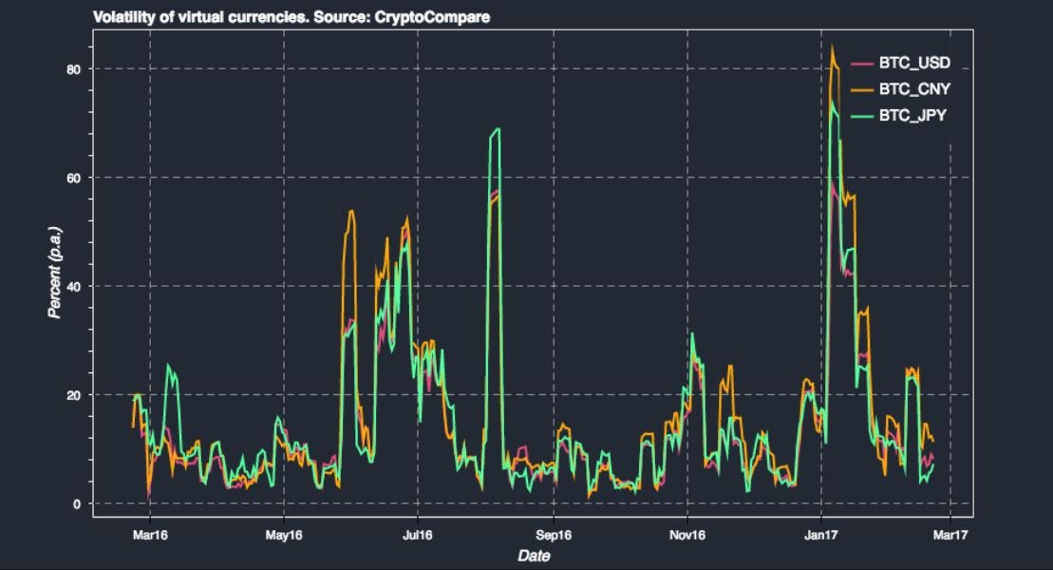This screenshot has height=570, width=1053.
Task: Click the CryptoCompare source mention in the title
Action: coord(432,15)
